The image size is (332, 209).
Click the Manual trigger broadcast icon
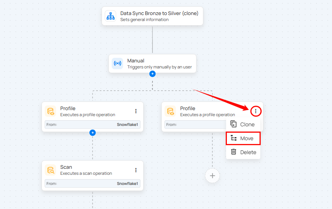pos(118,64)
